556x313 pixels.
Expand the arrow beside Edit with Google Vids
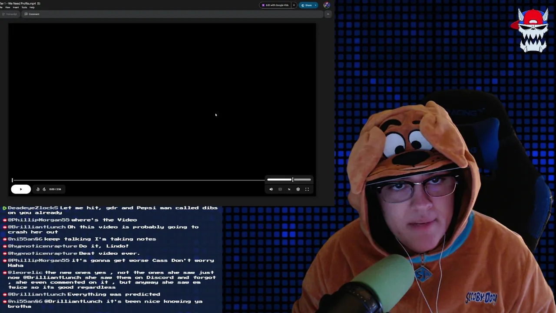[294, 5]
